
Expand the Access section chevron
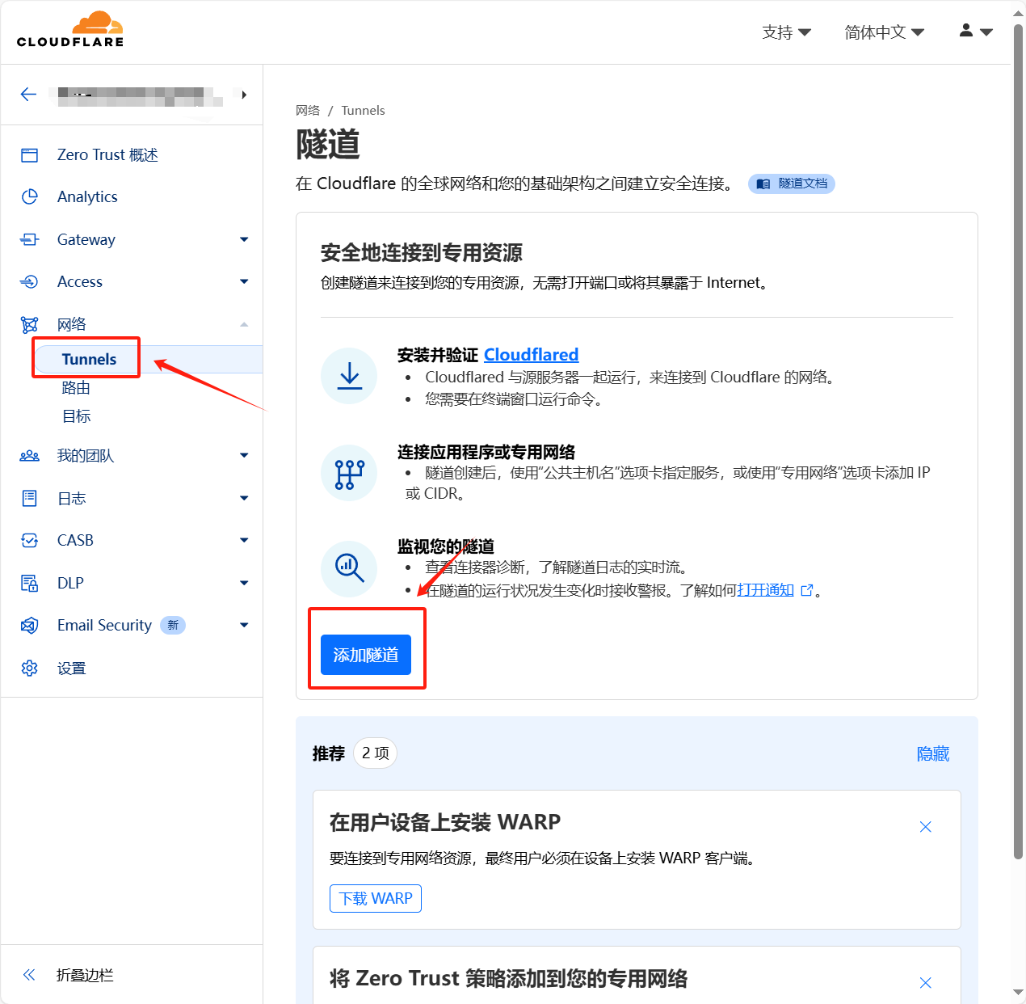point(243,281)
